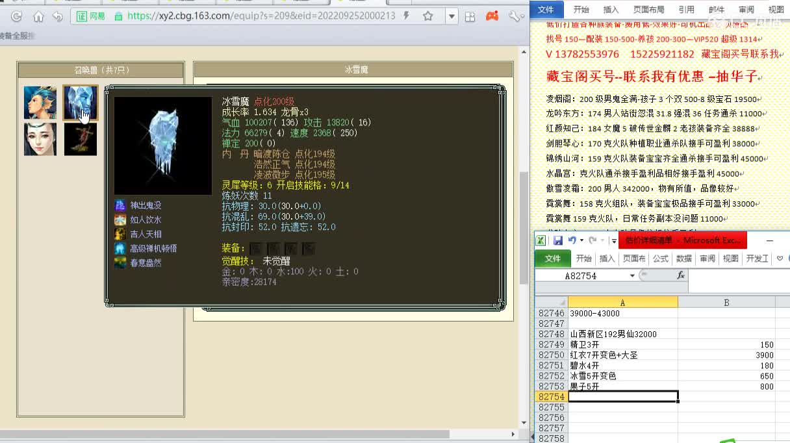Click second pet equipment slot icon

tap(274, 248)
